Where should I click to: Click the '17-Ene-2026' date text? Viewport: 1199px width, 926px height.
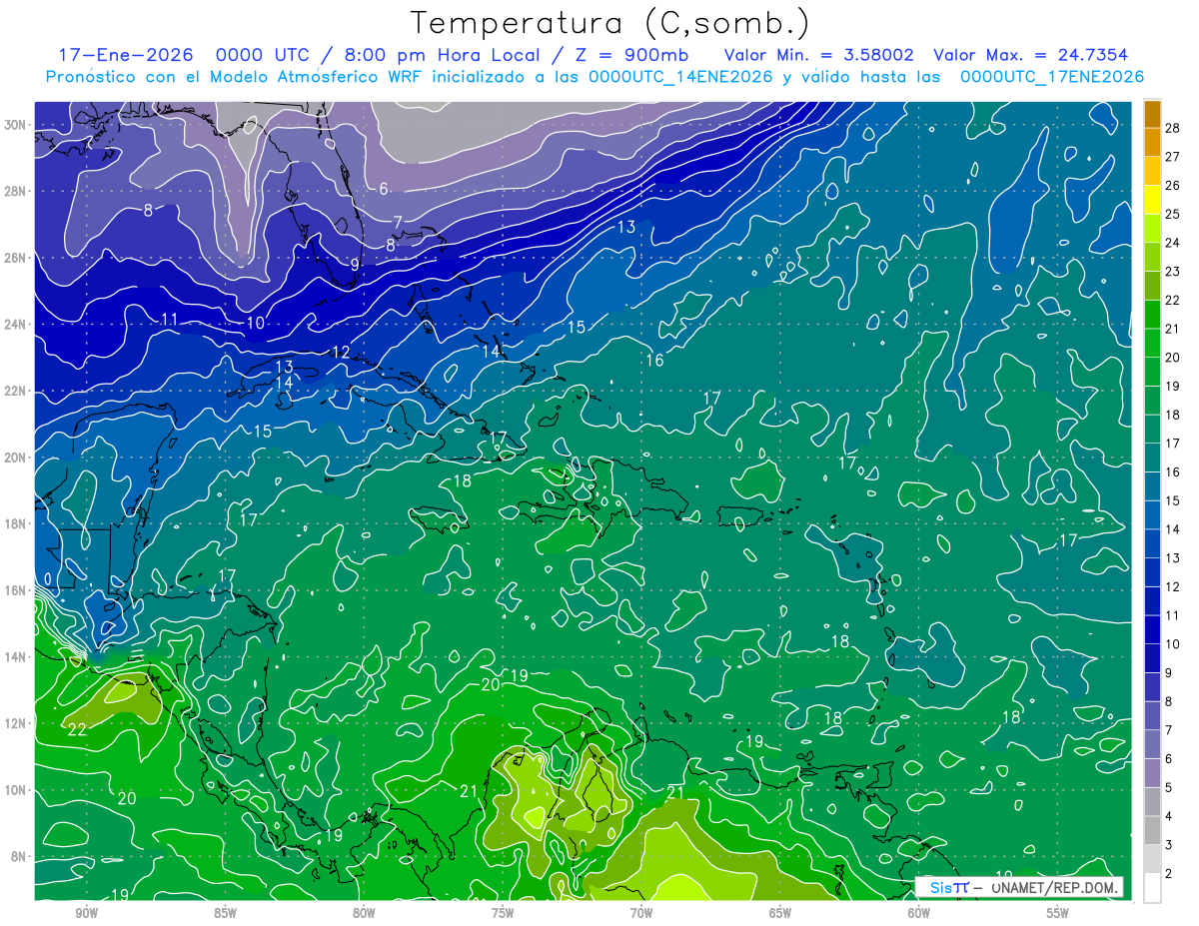128,56
